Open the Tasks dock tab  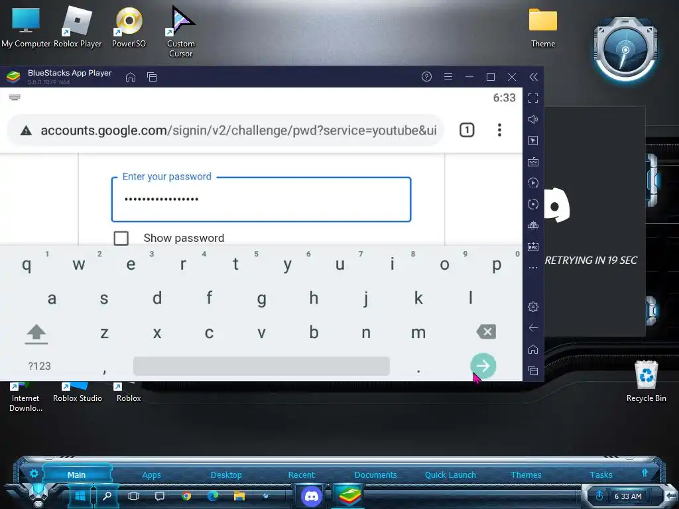tap(601, 475)
